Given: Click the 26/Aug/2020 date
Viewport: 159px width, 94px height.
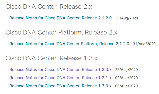Looking at the screenshot, I should pos(126,70).
